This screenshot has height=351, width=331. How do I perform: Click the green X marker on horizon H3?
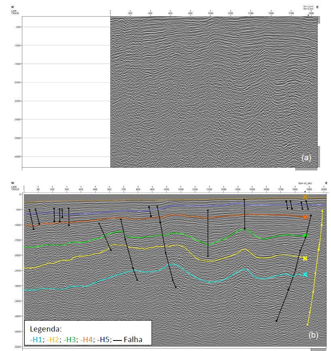tap(305, 236)
